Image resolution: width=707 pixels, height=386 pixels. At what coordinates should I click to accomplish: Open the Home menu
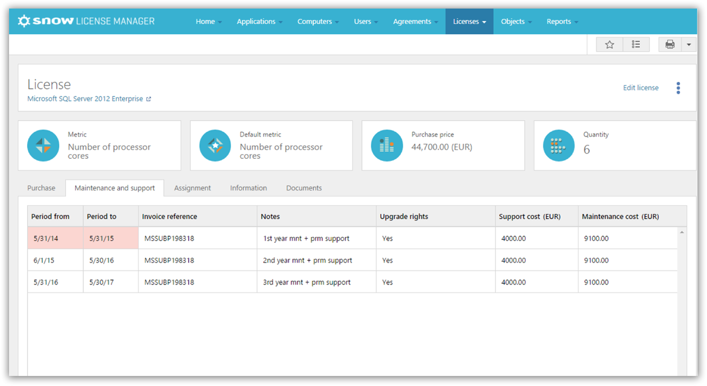209,22
